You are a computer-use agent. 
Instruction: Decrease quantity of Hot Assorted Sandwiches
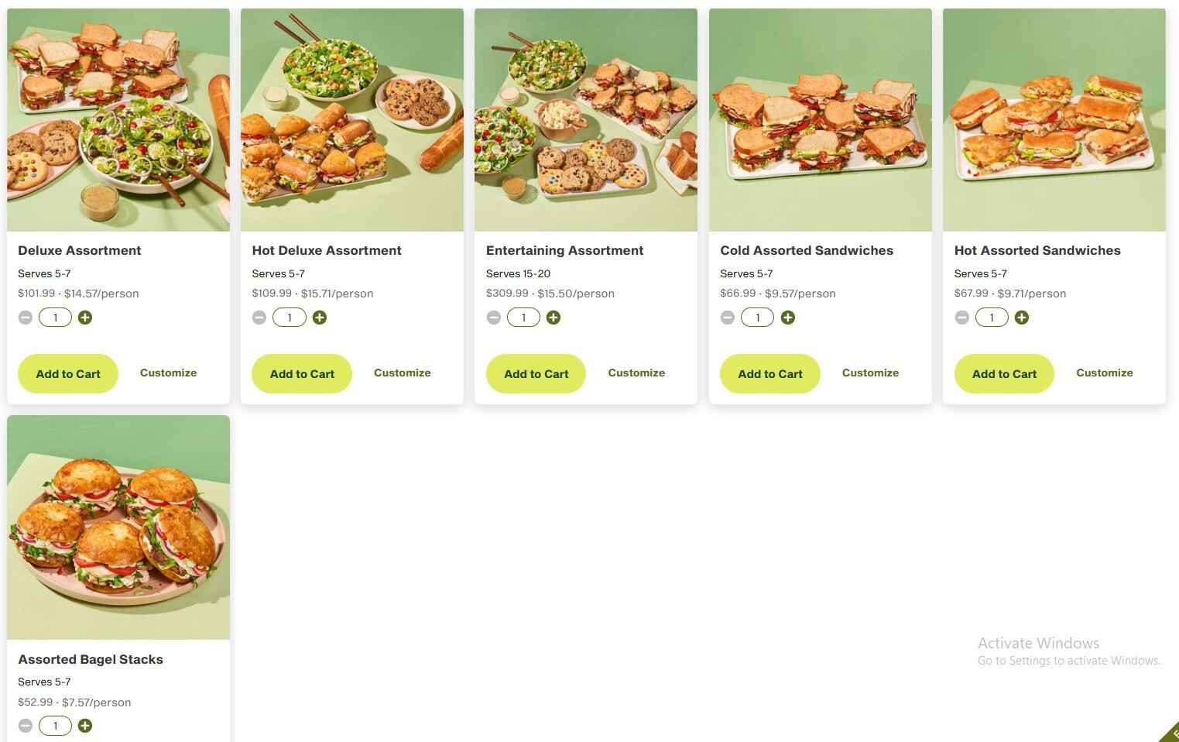pyautogui.click(x=962, y=317)
